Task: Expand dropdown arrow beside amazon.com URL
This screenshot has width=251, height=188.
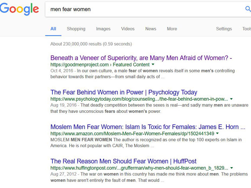Action: [217, 133]
